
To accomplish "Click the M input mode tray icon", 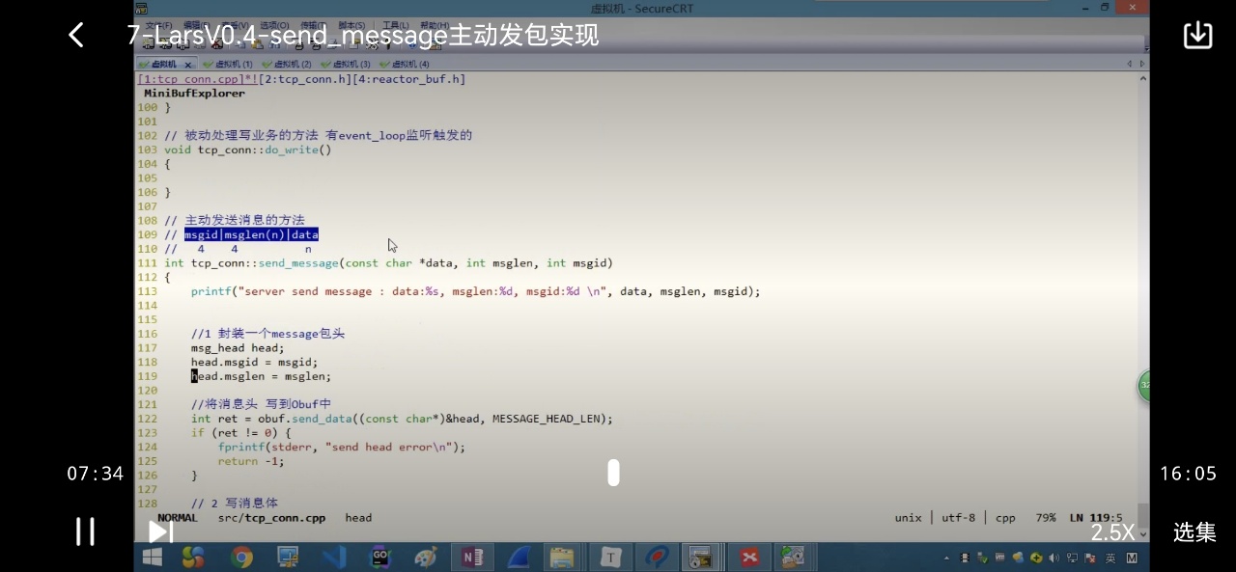I will coord(1132,558).
